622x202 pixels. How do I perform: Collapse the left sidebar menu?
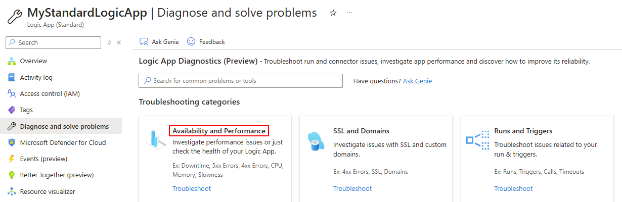tap(119, 42)
